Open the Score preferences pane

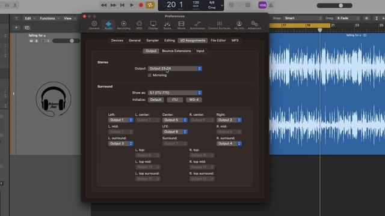click(167, 25)
